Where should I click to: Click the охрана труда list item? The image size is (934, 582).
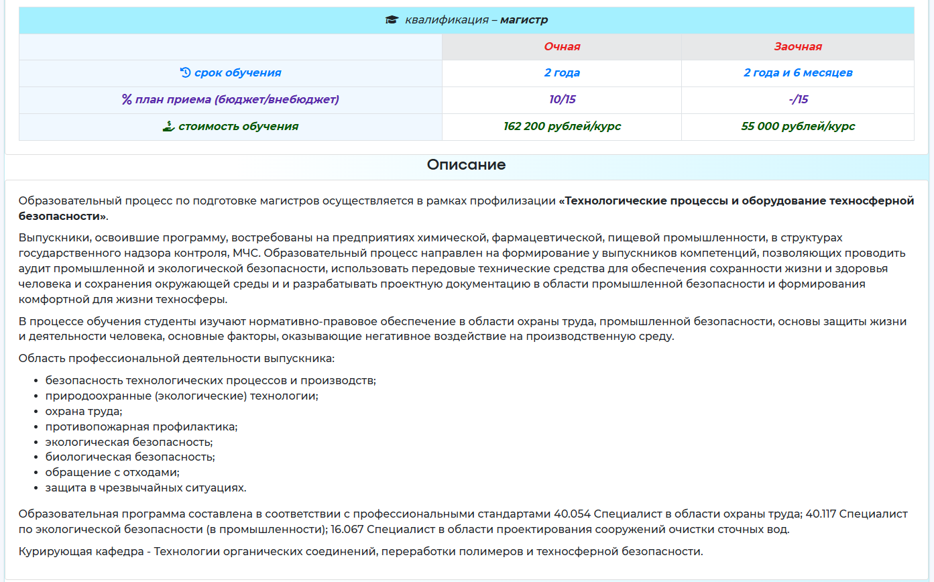pos(84,412)
